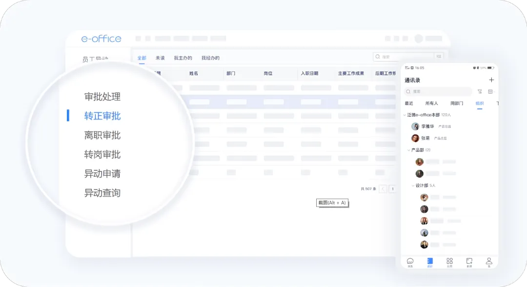This screenshot has height=287, width=527.
Task: Tap the plus icon in 通讯录 header
Action: point(491,80)
